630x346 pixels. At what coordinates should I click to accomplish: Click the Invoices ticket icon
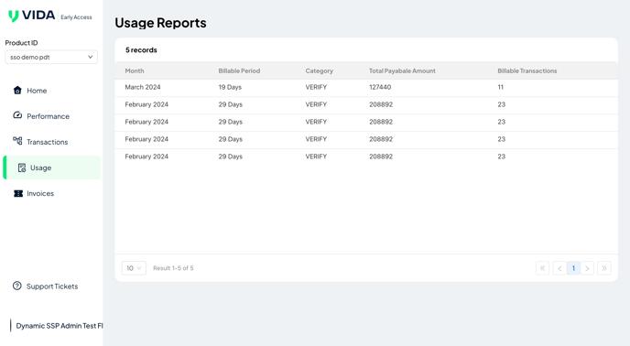(18, 193)
